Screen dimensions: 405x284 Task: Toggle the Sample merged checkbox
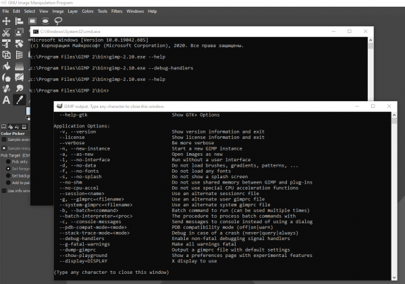(x=4, y=148)
